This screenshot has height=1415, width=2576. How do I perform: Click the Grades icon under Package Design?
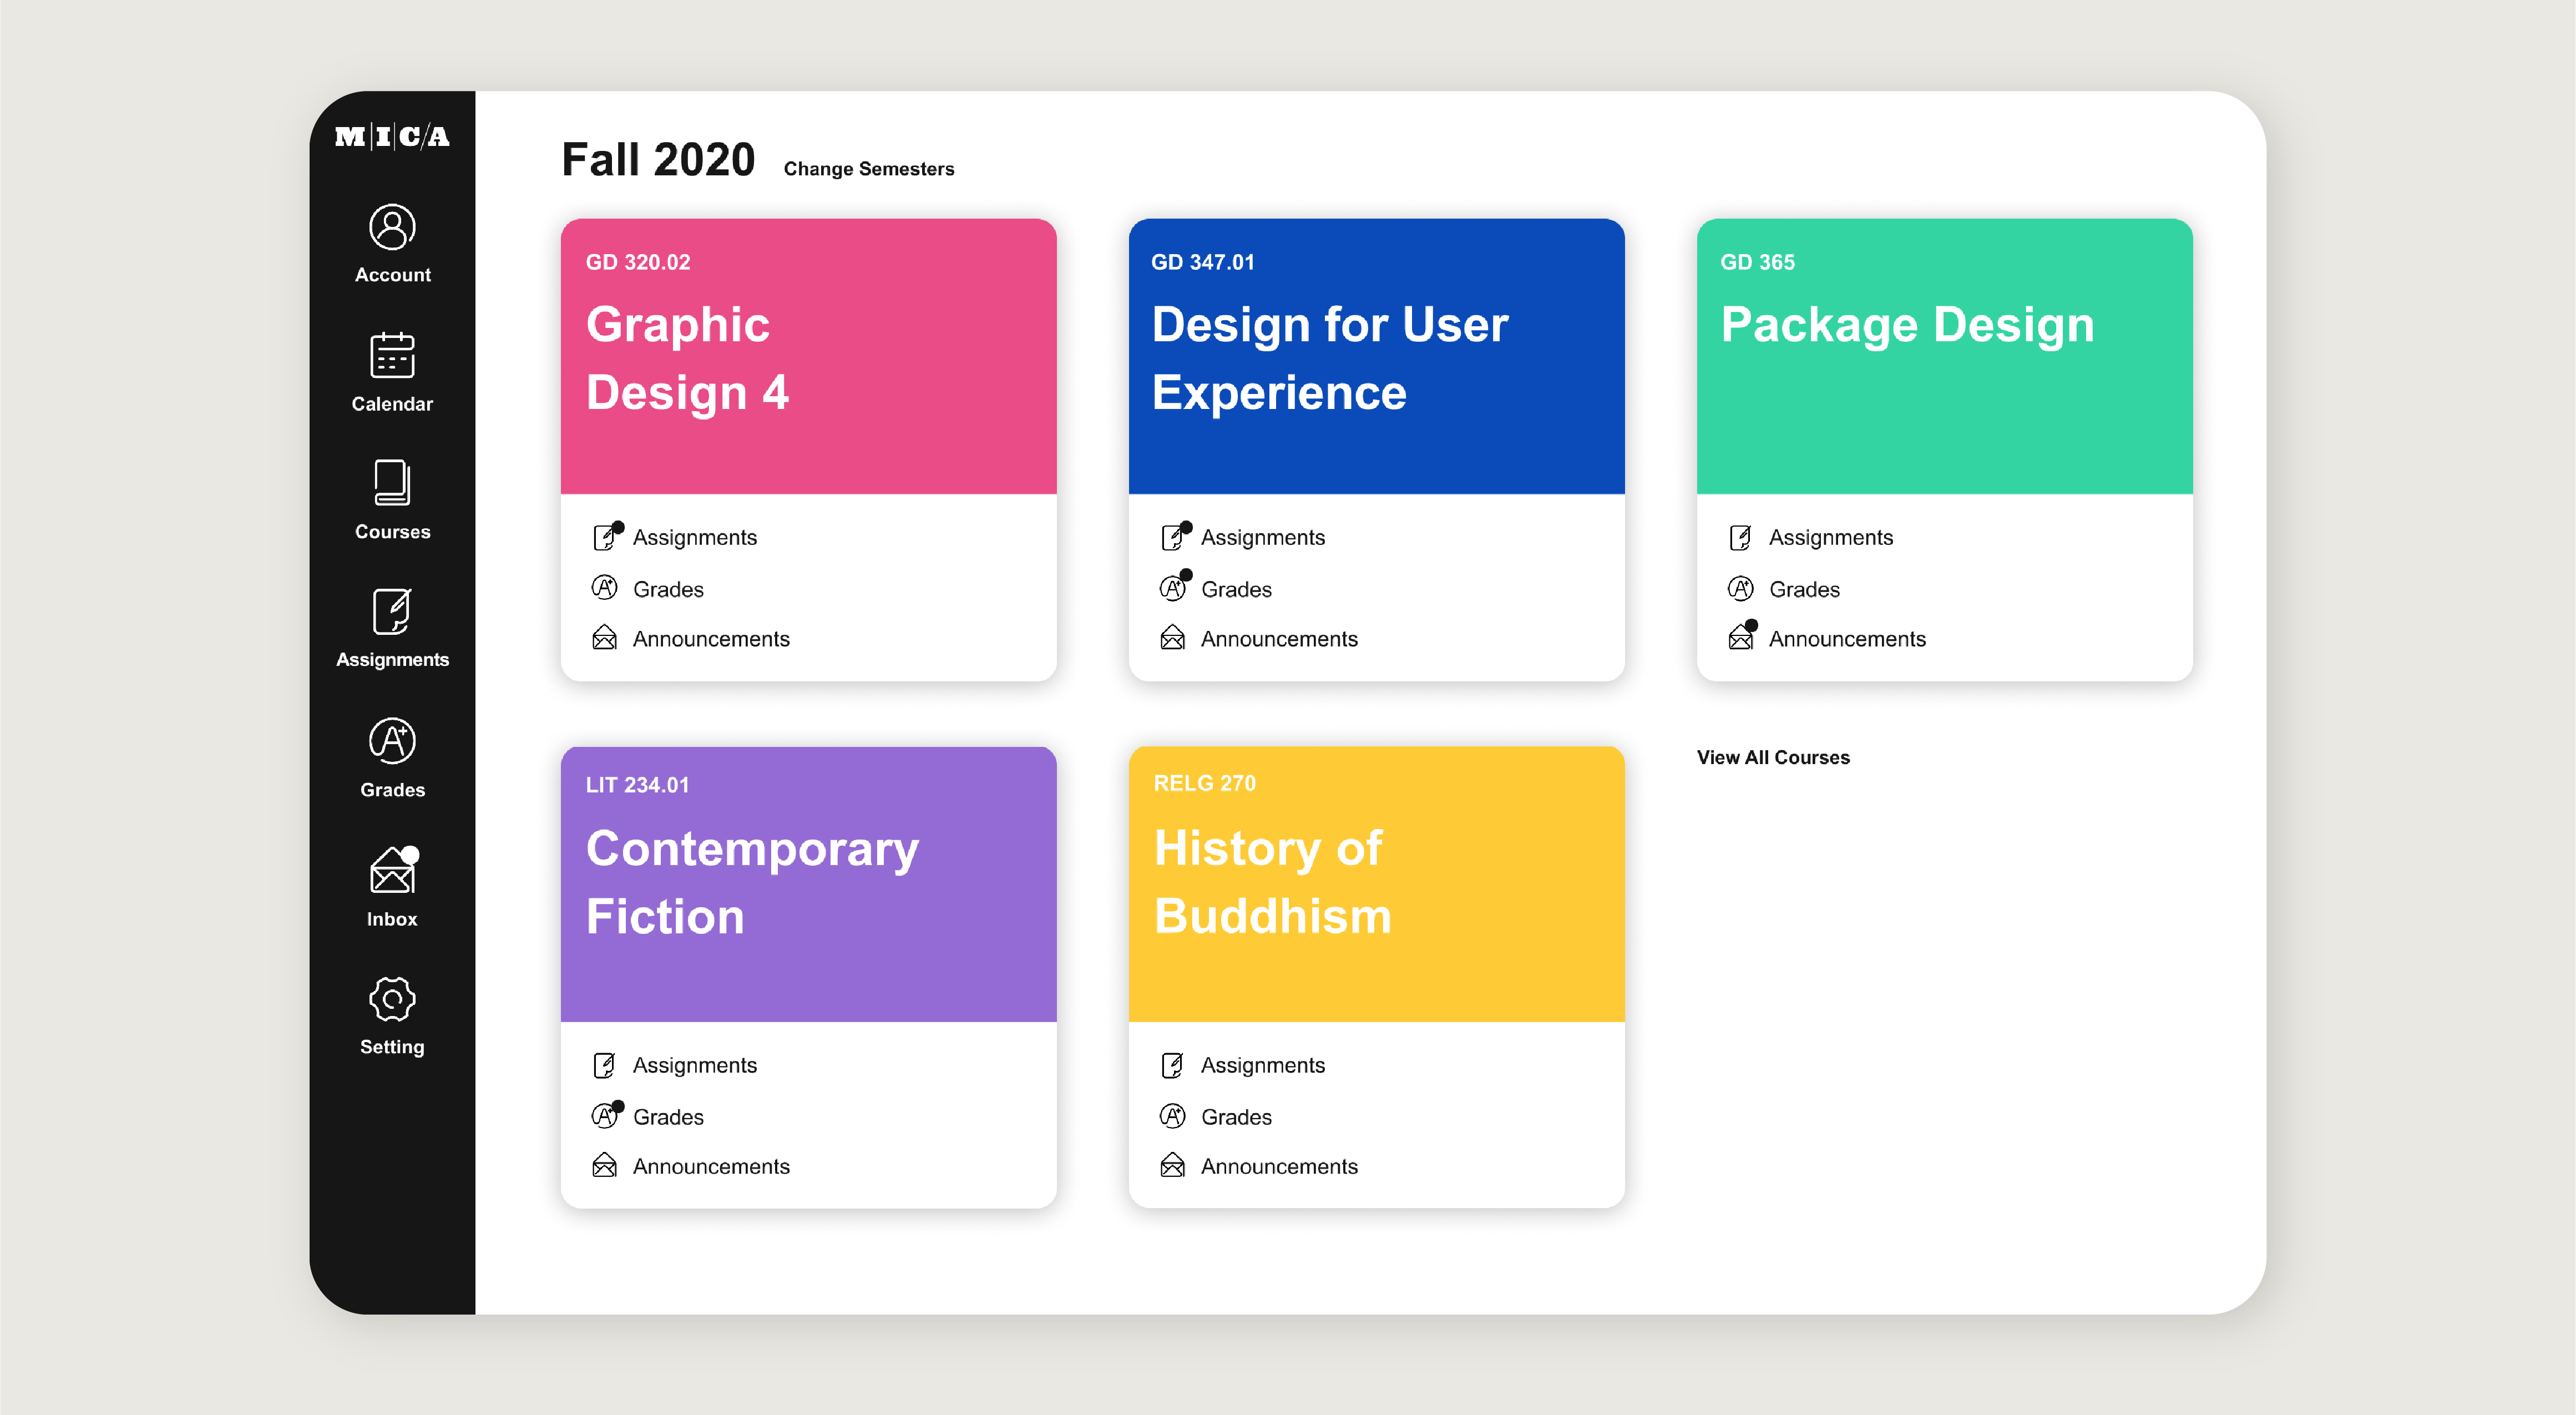click(1740, 588)
